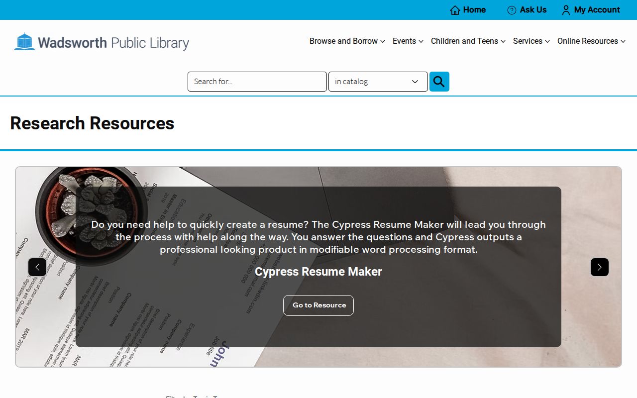Open the Services dropdown menu

click(x=531, y=41)
